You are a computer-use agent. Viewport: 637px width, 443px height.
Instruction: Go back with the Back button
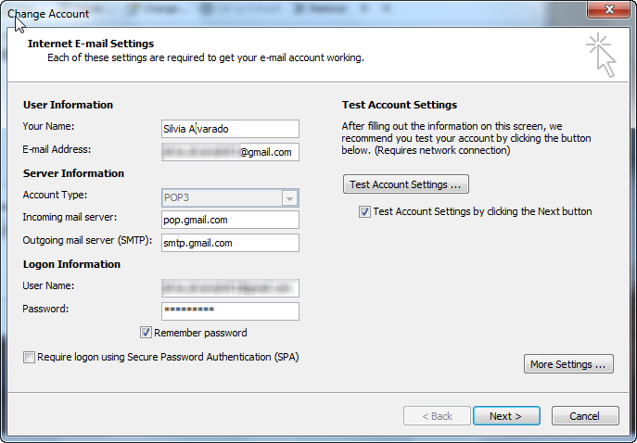pyautogui.click(x=436, y=416)
